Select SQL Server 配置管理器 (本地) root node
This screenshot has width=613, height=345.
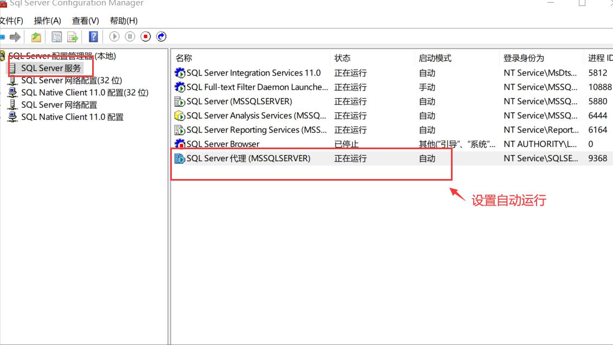pos(62,56)
